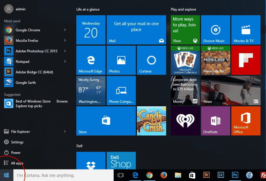Open File Explorer taskbar icon

[x=178, y=175]
